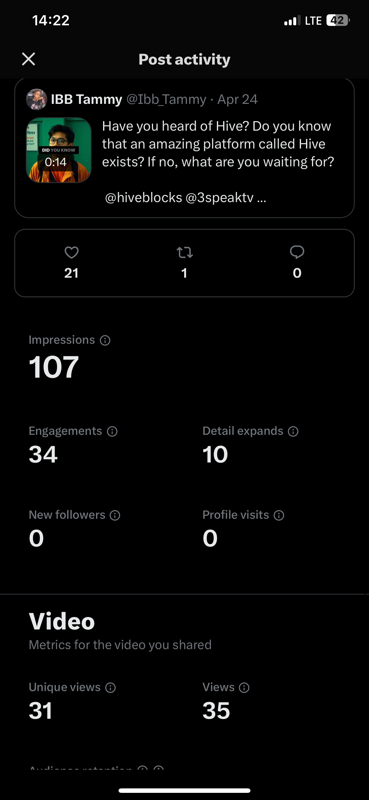Tap the home indicator bar

(184, 790)
